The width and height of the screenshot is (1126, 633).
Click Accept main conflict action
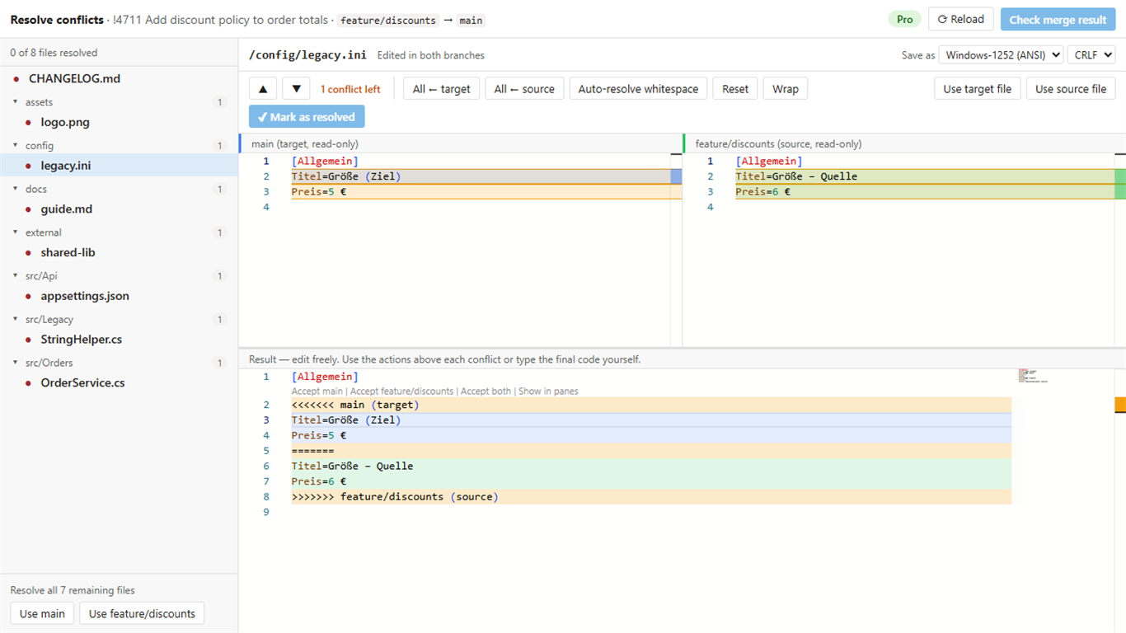coord(317,392)
